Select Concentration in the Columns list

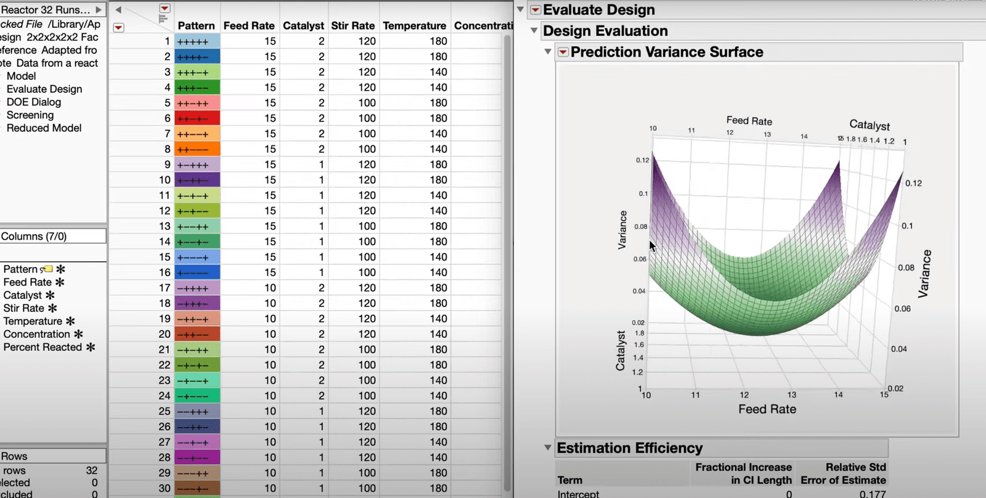click(x=36, y=334)
